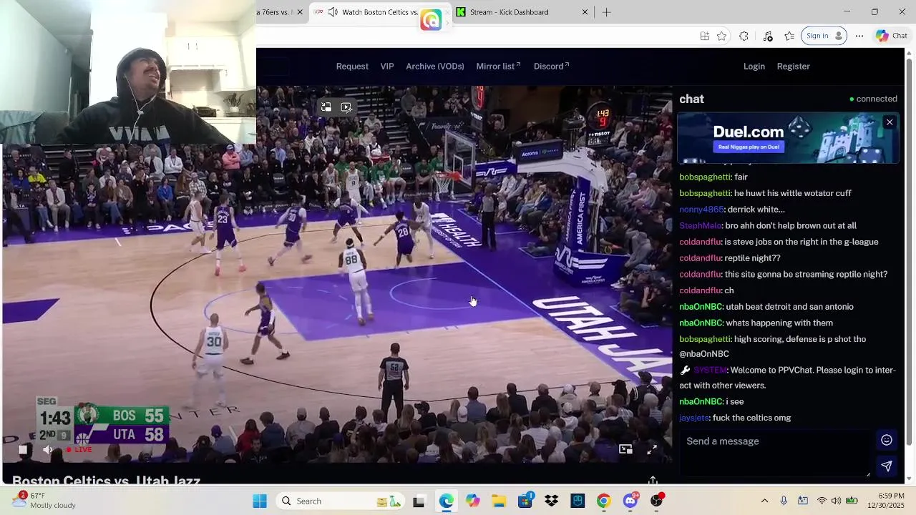Click the Register link

tap(794, 67)
